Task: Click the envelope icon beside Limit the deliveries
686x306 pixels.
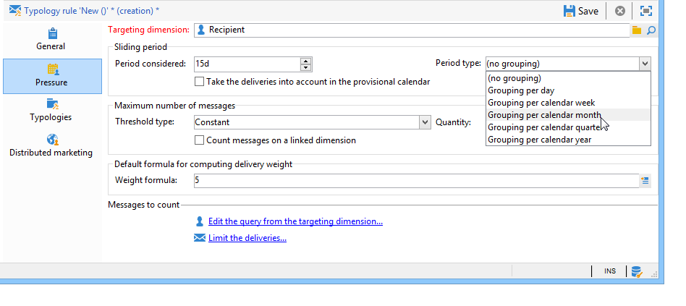Action: (x=199, y=238)
